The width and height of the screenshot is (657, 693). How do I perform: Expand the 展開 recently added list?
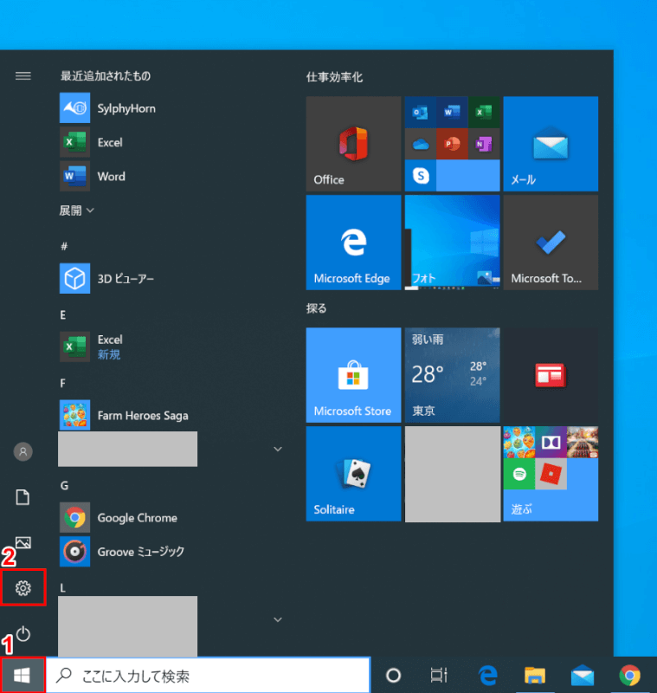pyautogui.click(x=77, y=210)
